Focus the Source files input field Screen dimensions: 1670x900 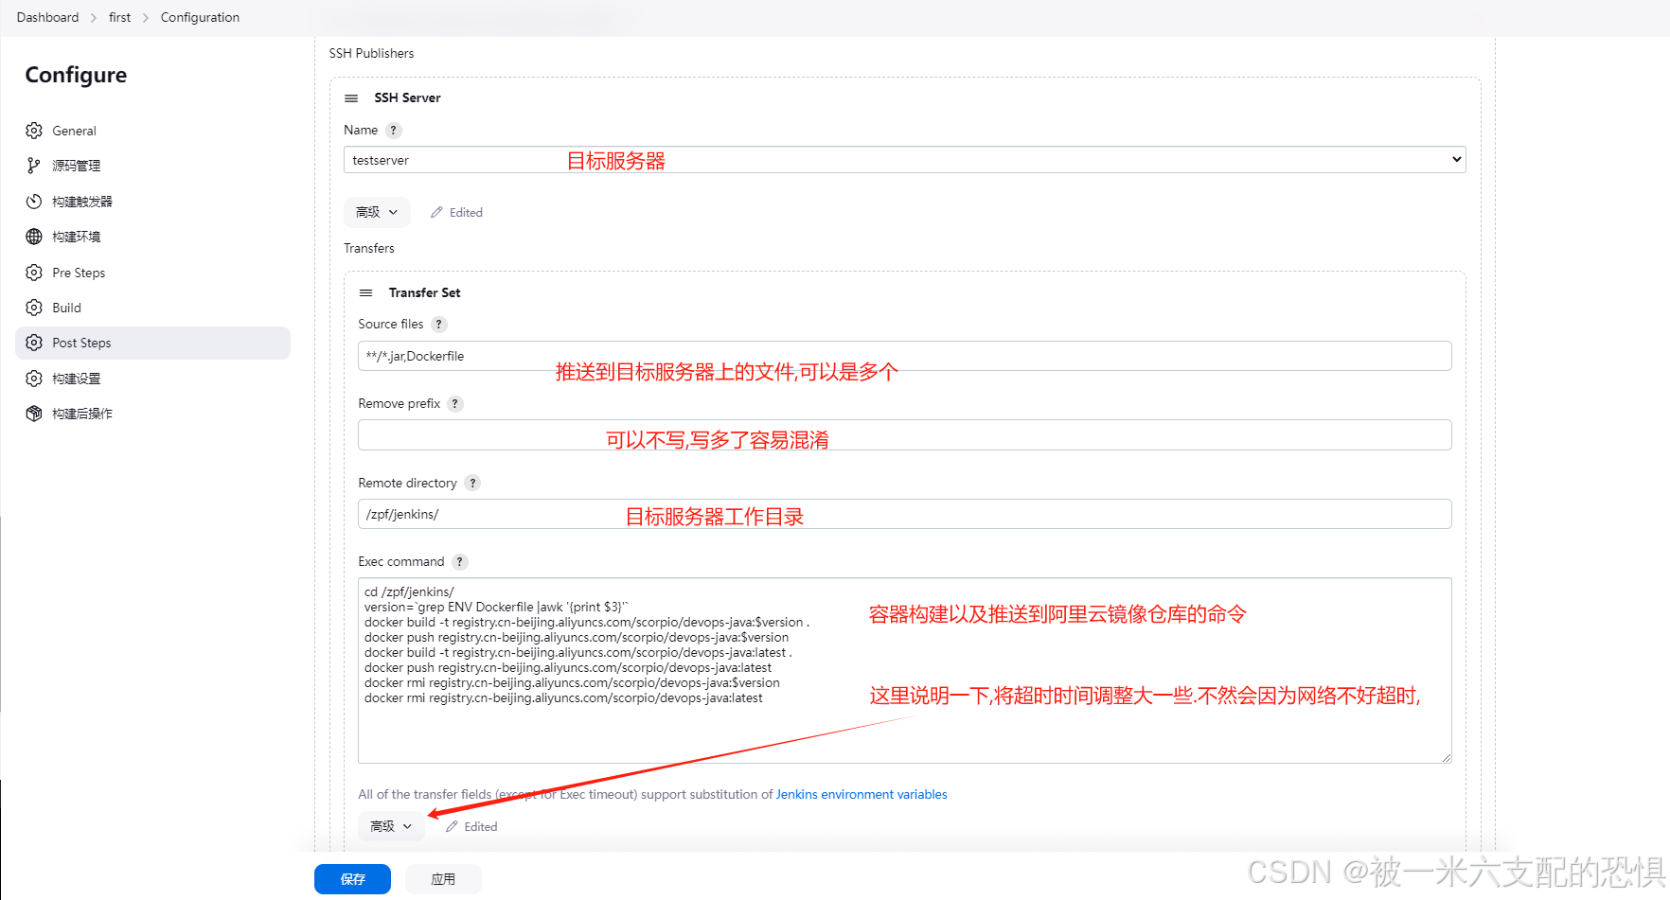pos(904,356)
